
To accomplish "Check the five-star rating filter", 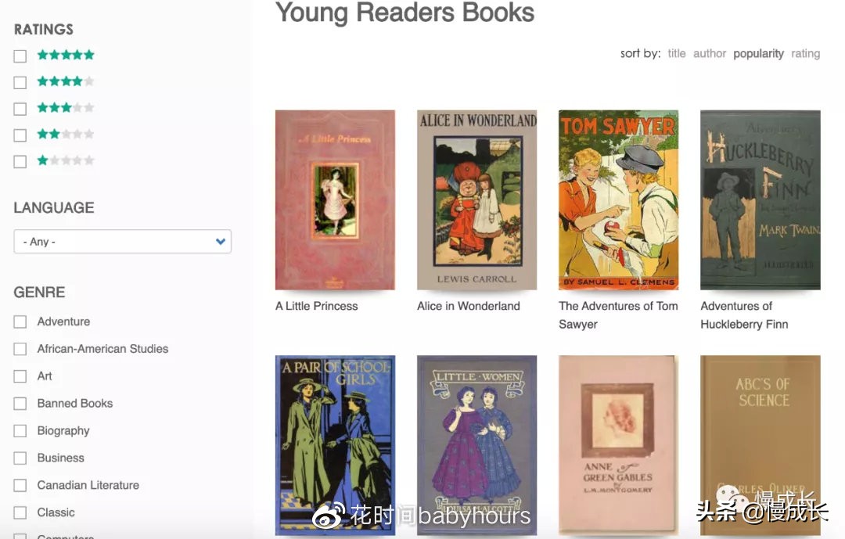I will pyautogui.click(x=20, y=56).
